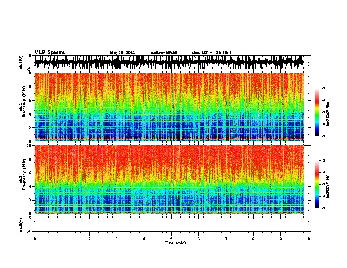Click inside the ch.1 spectrogram panel
The width and height of the screenshot is (347, 268).
pyautogui.click(x=169, y=107)
